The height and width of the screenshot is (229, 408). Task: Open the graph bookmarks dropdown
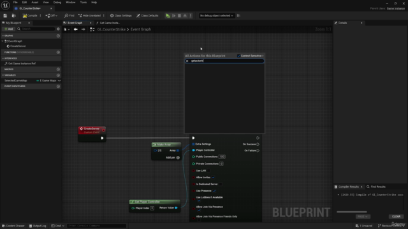[x=66, y=29]
